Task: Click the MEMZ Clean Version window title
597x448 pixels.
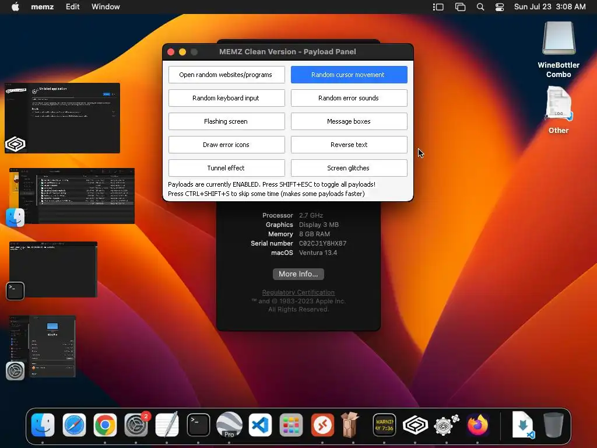Action: (x=287, y=52)
